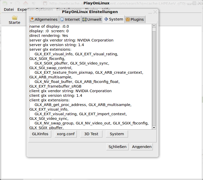This screenshot has height=180, width=203.
Task: Open the Experten-Optionen menu
Action: pos(35,9)
